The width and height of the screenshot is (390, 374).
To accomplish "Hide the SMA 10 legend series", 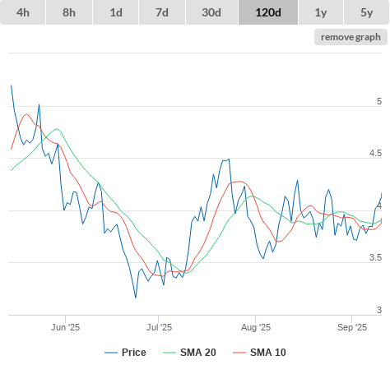I will click(x=259, y=353).
